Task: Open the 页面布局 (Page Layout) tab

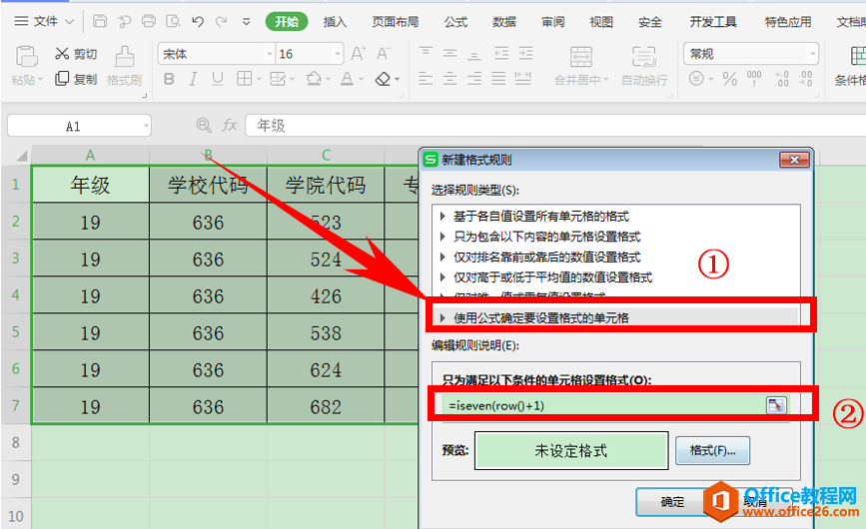Action: coord(396,21)
